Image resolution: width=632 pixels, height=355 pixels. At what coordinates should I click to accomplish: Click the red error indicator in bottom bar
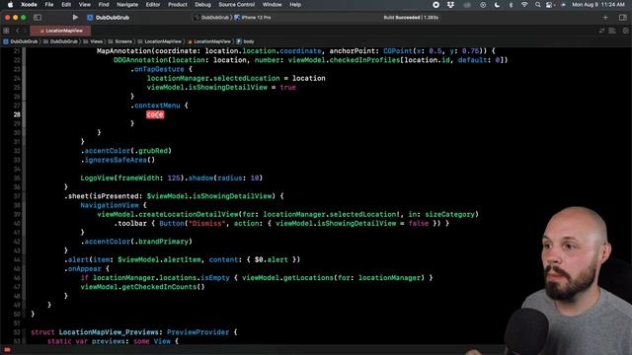pos(7,350)
